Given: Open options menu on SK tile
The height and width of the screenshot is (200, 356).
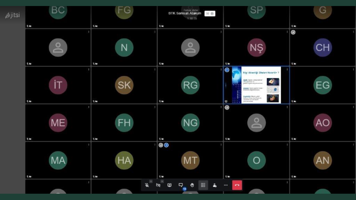Looking at the screenshot, I should click(155, 69).
